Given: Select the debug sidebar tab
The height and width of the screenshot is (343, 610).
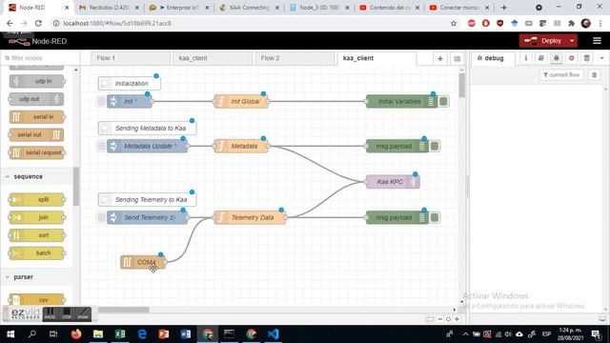Looking at the screenshot, I should (x=493, y=58).
